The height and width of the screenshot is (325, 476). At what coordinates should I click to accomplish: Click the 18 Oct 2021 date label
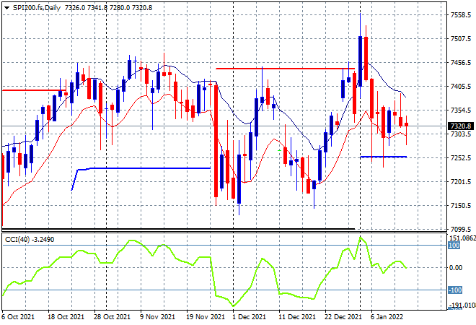tap(66, 317)
